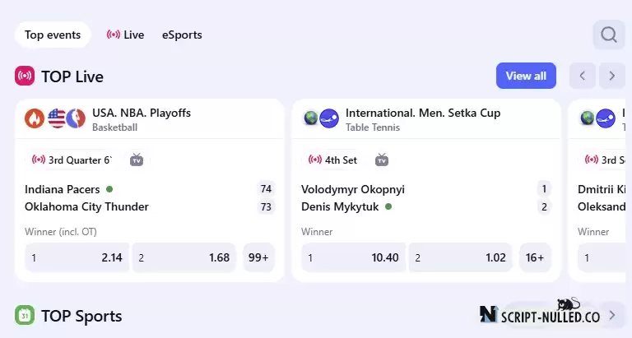The image size is (632, 338).
Task: Click the table tennis icon on Setka Cup card
Action: (329, 118)
